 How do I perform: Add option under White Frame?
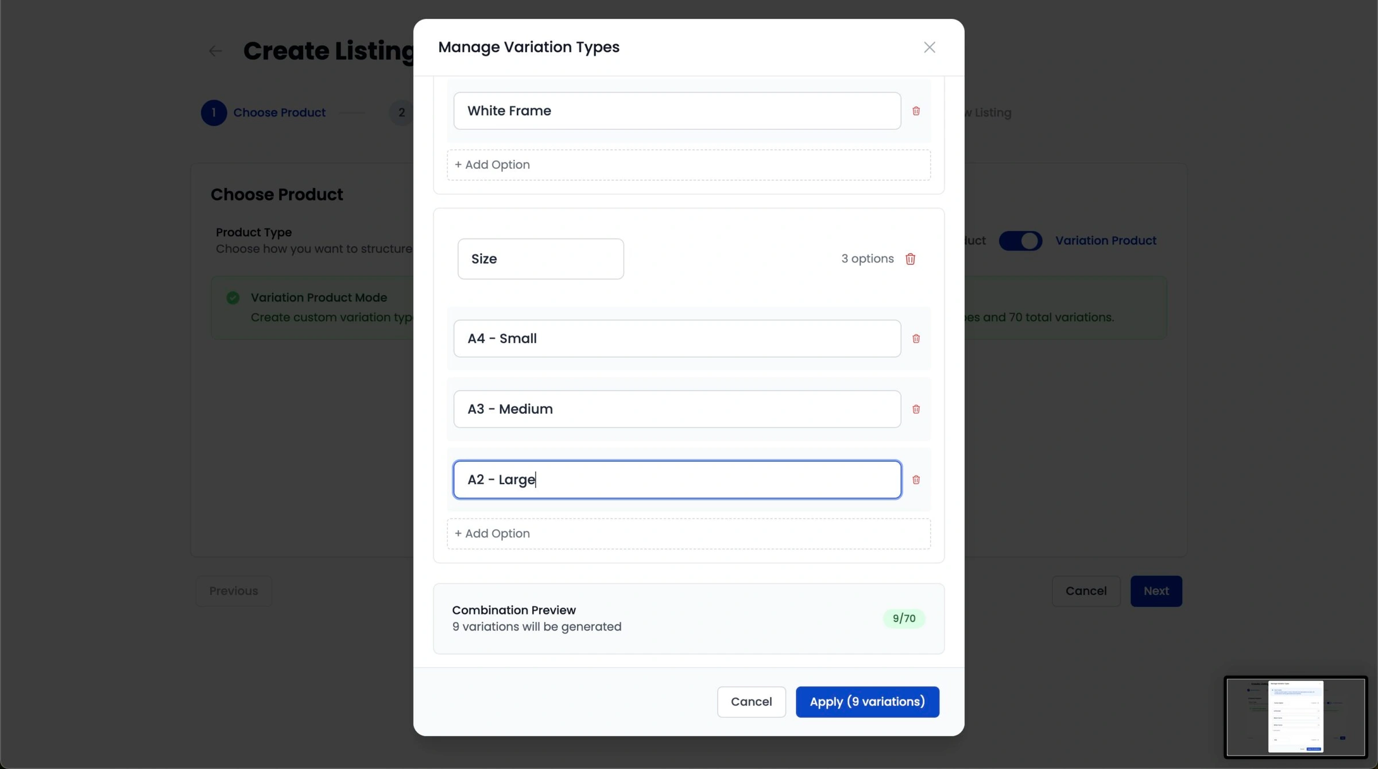(688, 165)
